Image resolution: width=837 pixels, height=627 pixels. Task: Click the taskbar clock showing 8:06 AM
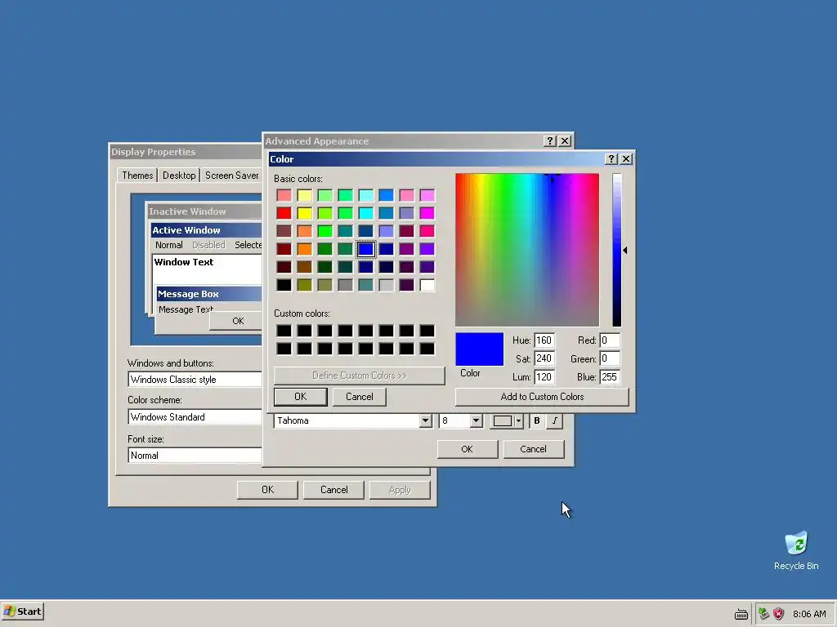click(809, 614)
